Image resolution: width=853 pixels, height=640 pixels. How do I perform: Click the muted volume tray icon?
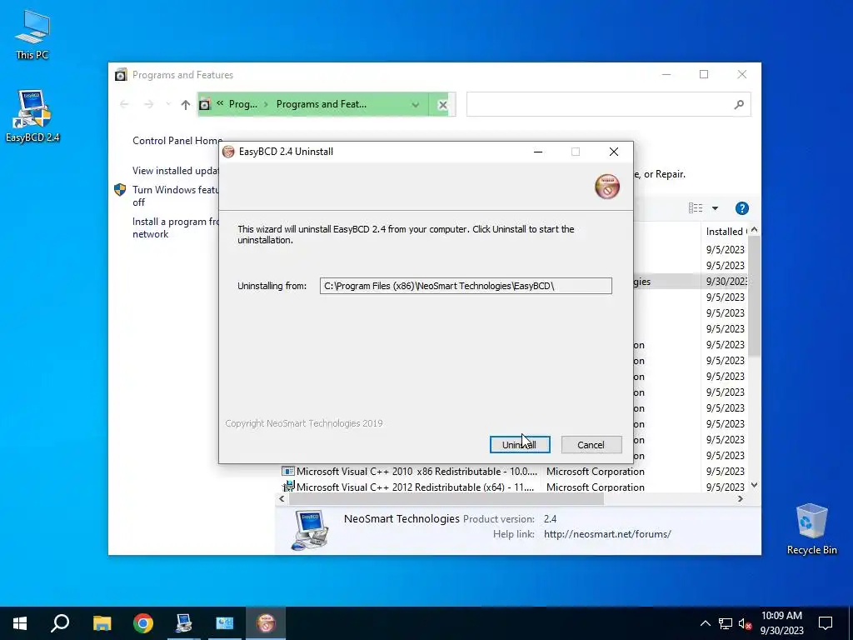click(746, 623)
